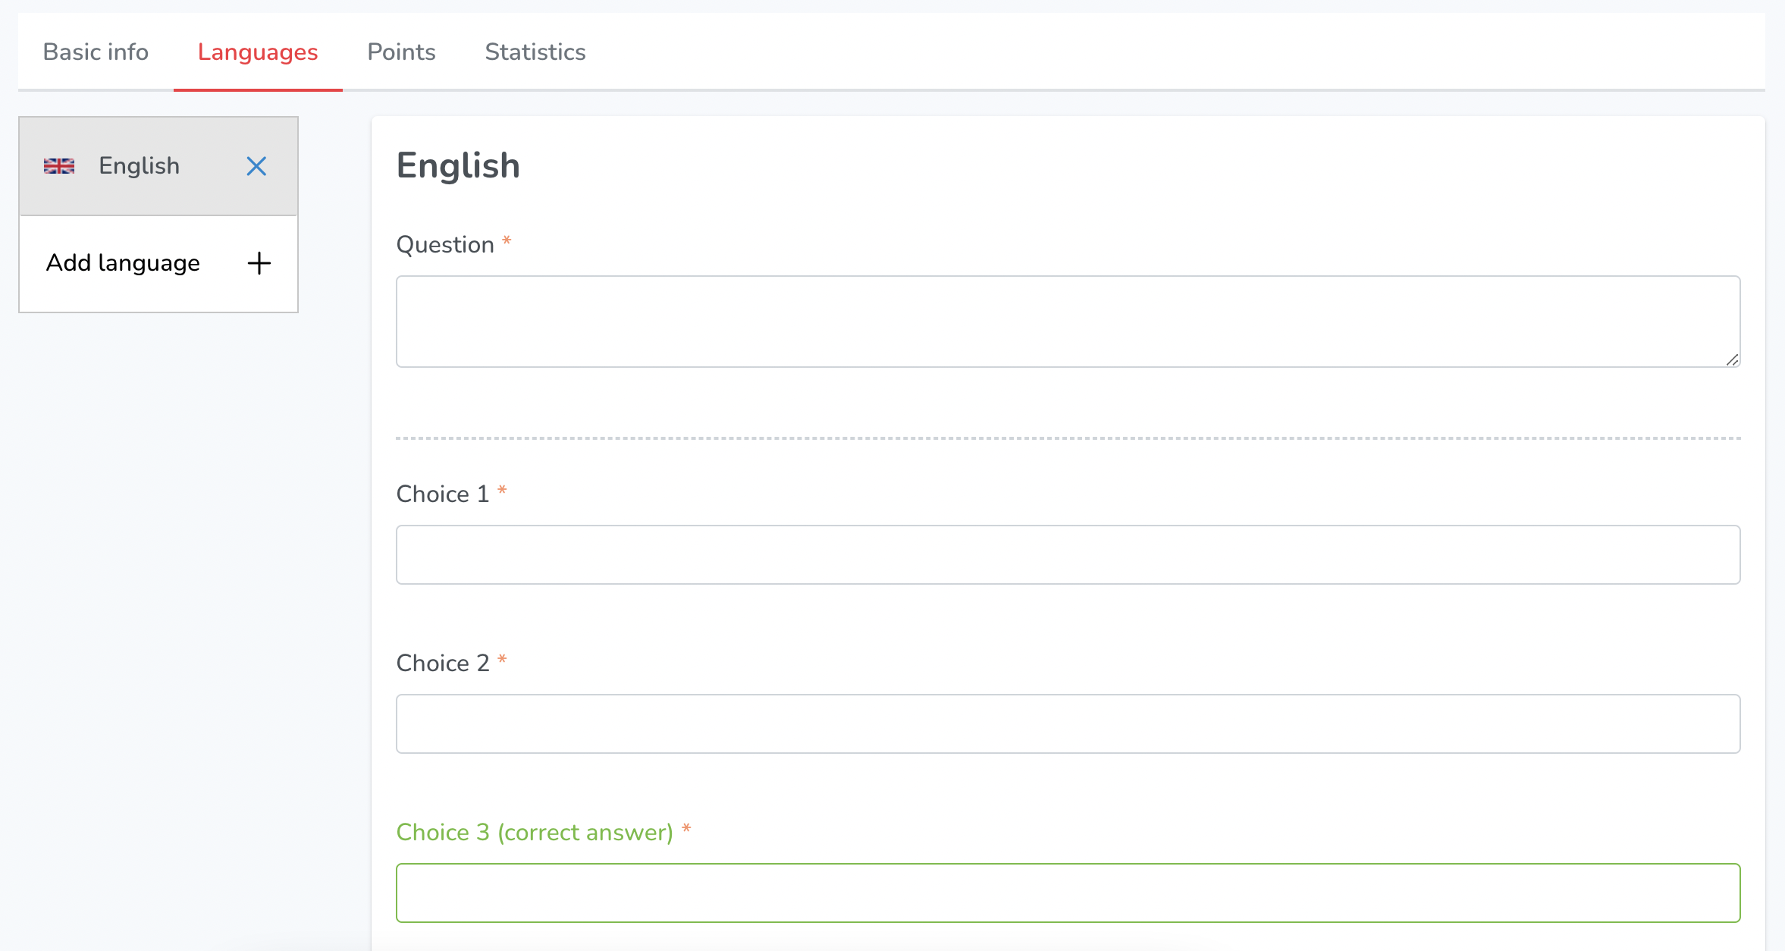The height and width of the screenshot is (951, 1785).
Task: Click the Choice 1 label
Action: click(x=443, y=494)
